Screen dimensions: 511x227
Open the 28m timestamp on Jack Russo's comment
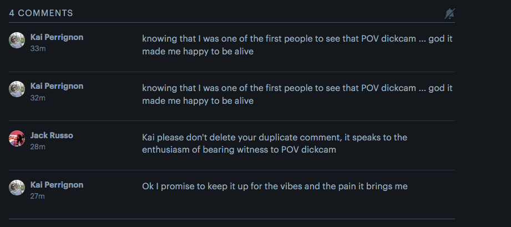tap(38, 147)
